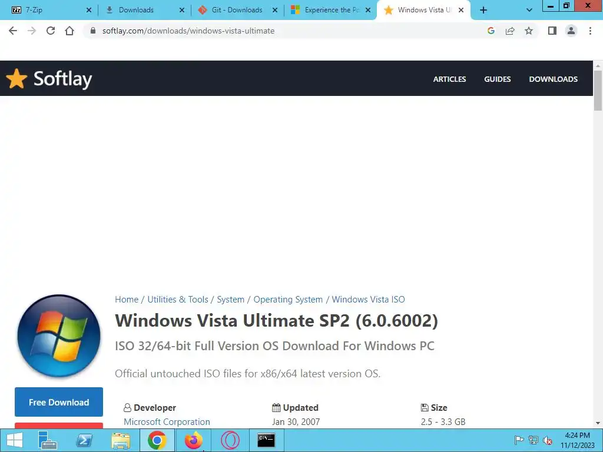The width and height of the screenshot is (603, 452).
Task: Open File Explorer from the taskbar
Action: point(120,440)
